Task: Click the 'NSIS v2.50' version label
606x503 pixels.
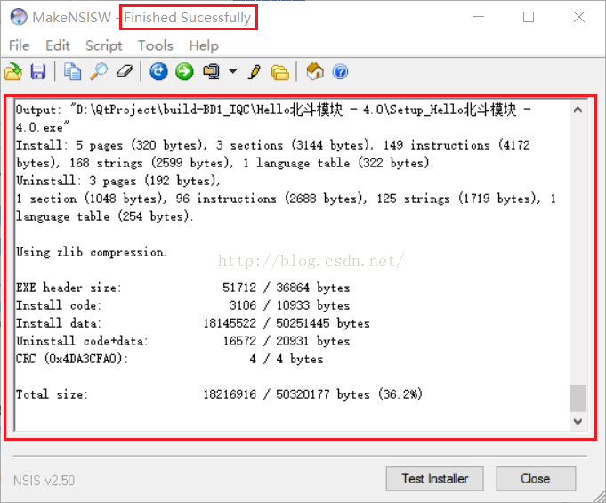Action: [44, 481]
